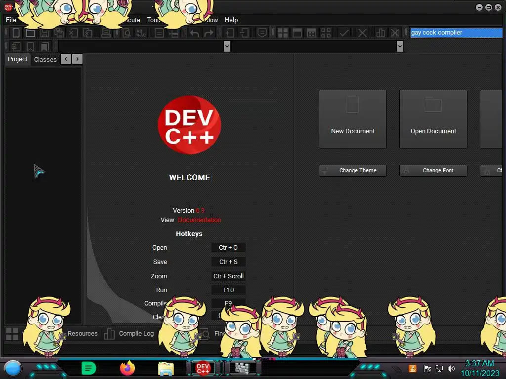Click the Ctr + O hotkey box
Viewport: 506px width, 379px height.
[228, 248]
